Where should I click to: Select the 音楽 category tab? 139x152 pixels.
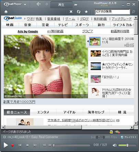(x=28, y=25)
